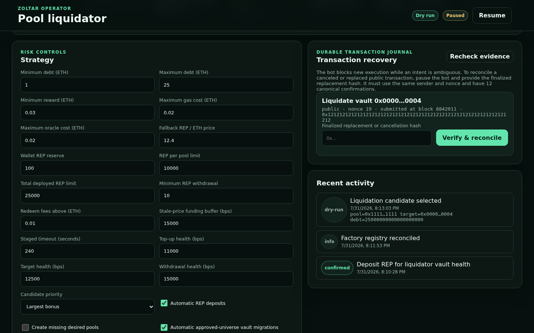The height and width of the screenshot is (333, 534).
Task: Click the Dry run status badge
Action: pos(425,16)
